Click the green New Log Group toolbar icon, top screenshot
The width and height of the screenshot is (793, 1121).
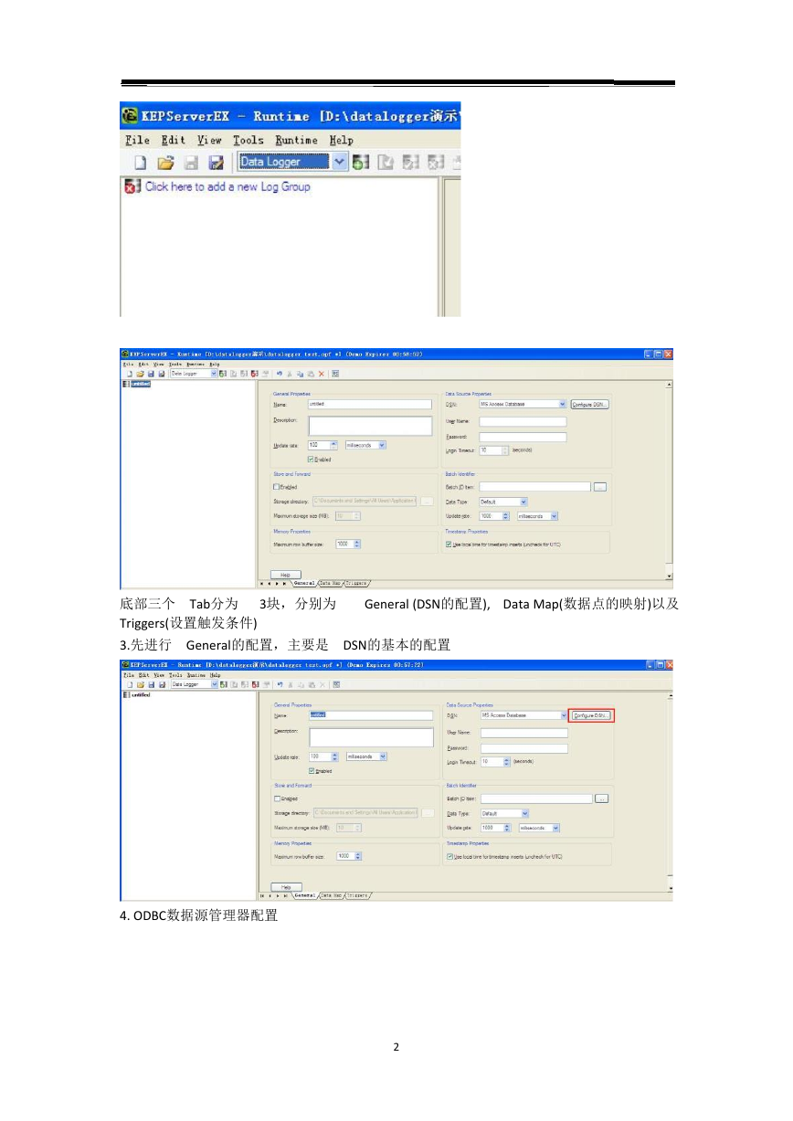click(x=361, y=163)
